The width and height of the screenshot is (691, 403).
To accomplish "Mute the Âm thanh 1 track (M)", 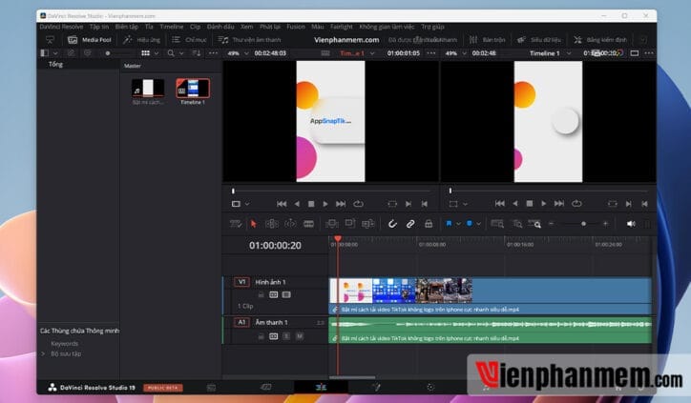I will pos(300,336).
